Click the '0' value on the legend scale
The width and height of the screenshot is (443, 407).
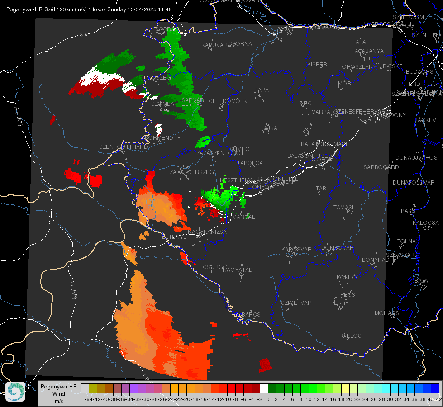pos(268,399)
